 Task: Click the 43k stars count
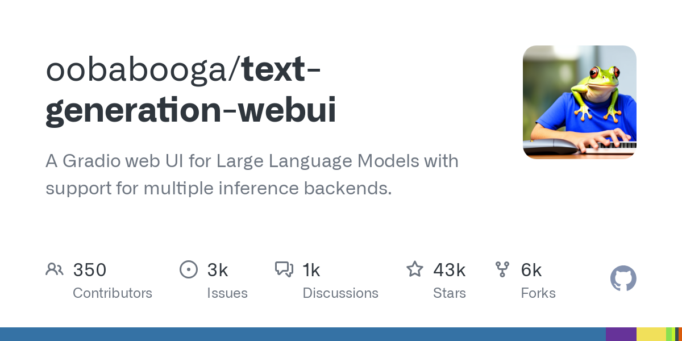point(450,270)
